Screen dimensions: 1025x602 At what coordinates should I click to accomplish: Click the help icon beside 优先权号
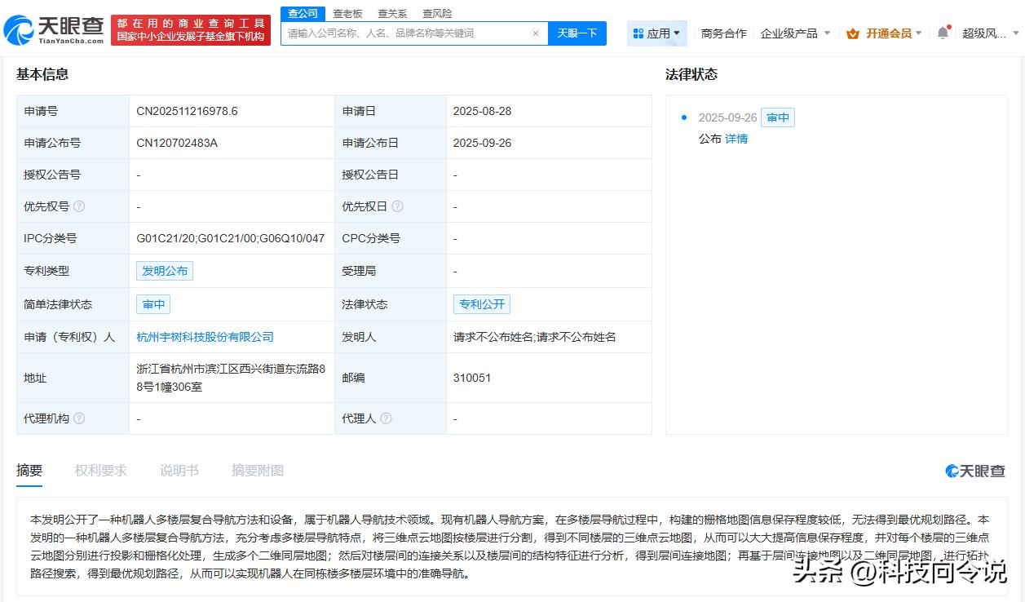pos(79,206)
